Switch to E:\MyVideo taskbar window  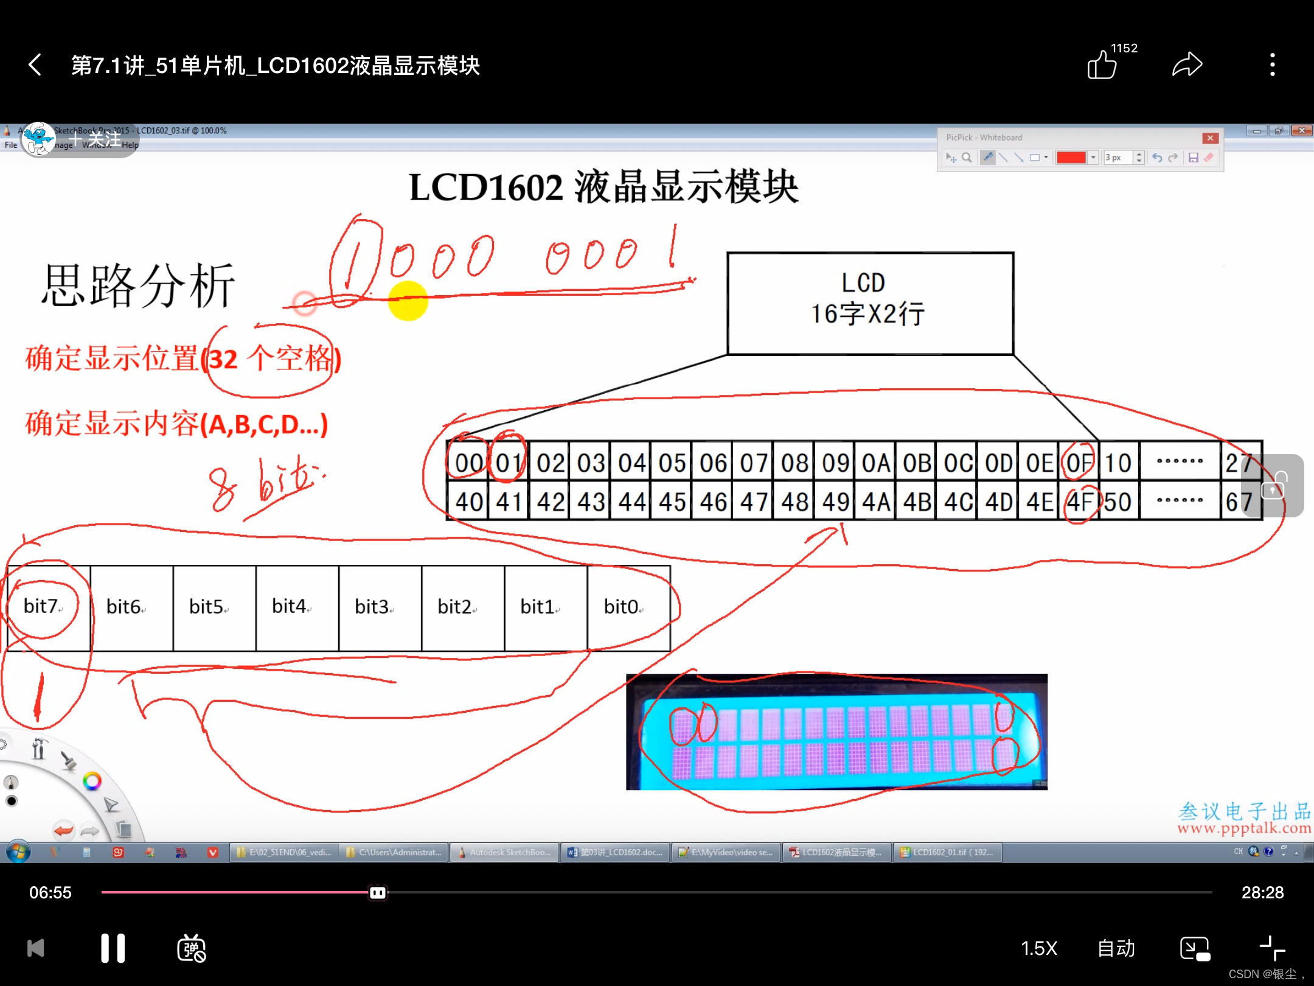(x=725, y=852)
